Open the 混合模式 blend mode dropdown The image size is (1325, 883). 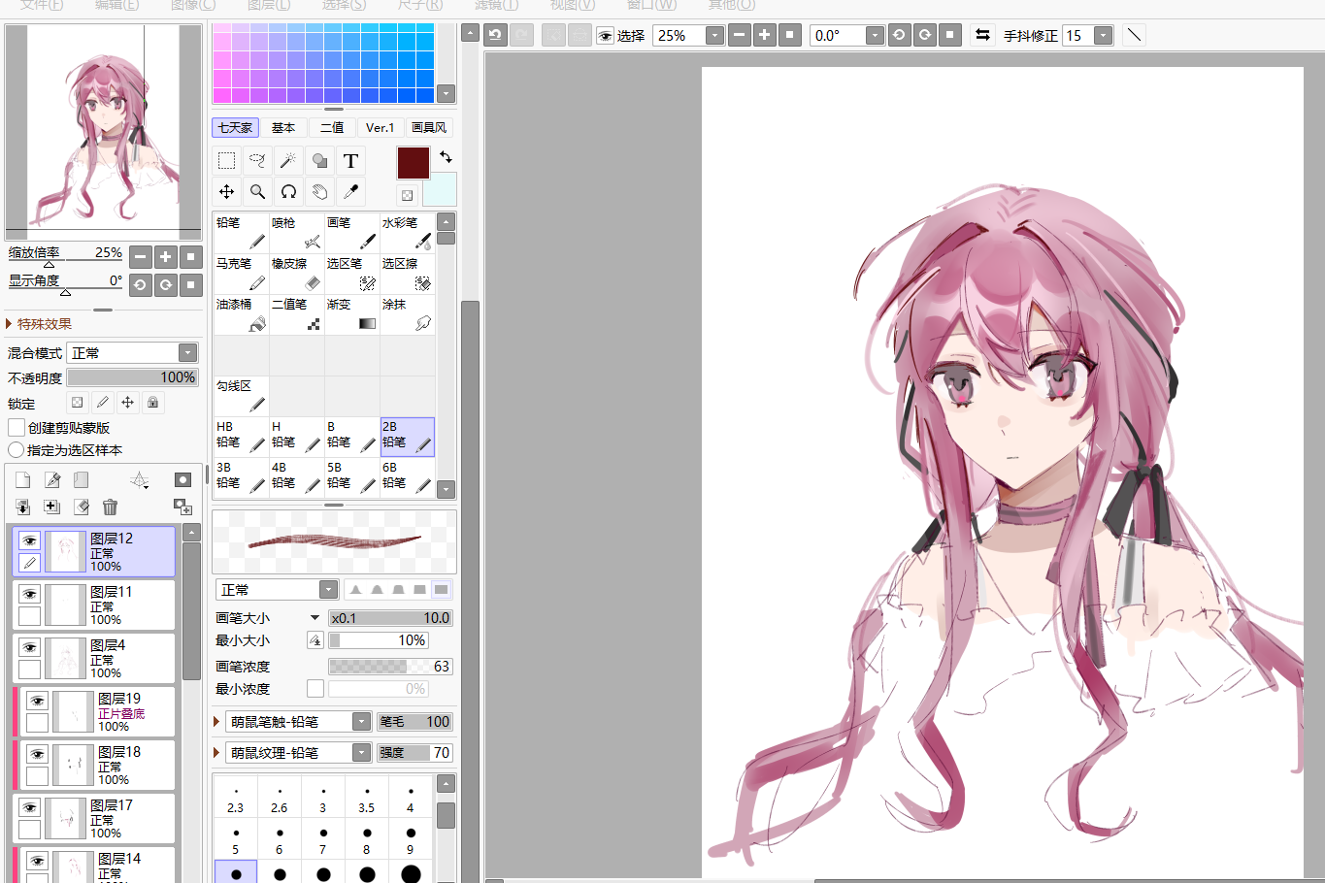tap(133, 353)
